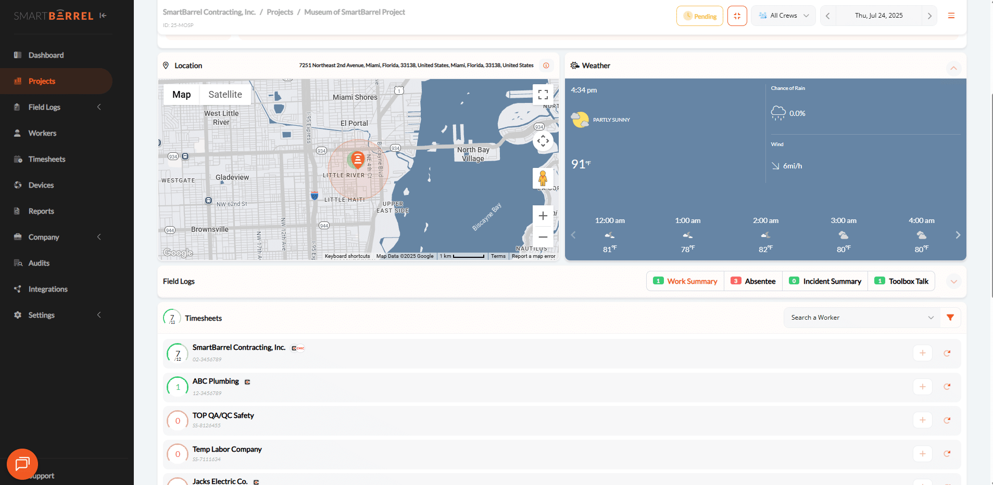
Task: Click the integration icon beside Jacks Electric Co.
Action: 256,482
